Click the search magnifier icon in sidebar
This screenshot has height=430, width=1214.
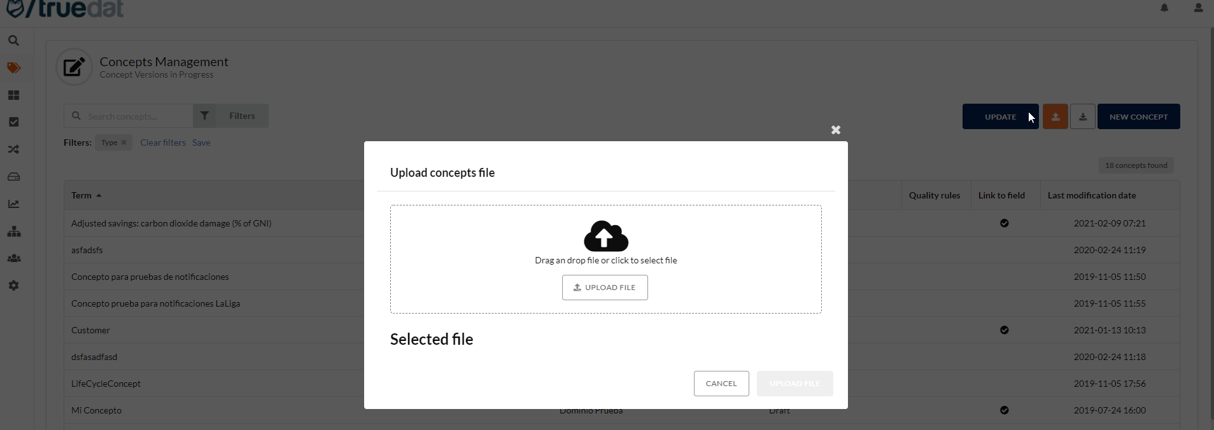13,41
